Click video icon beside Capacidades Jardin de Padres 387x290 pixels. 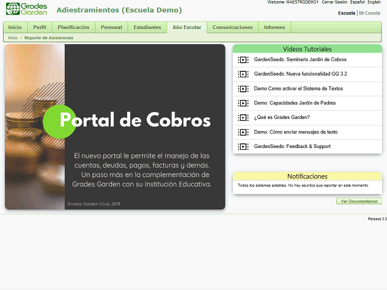243,103
